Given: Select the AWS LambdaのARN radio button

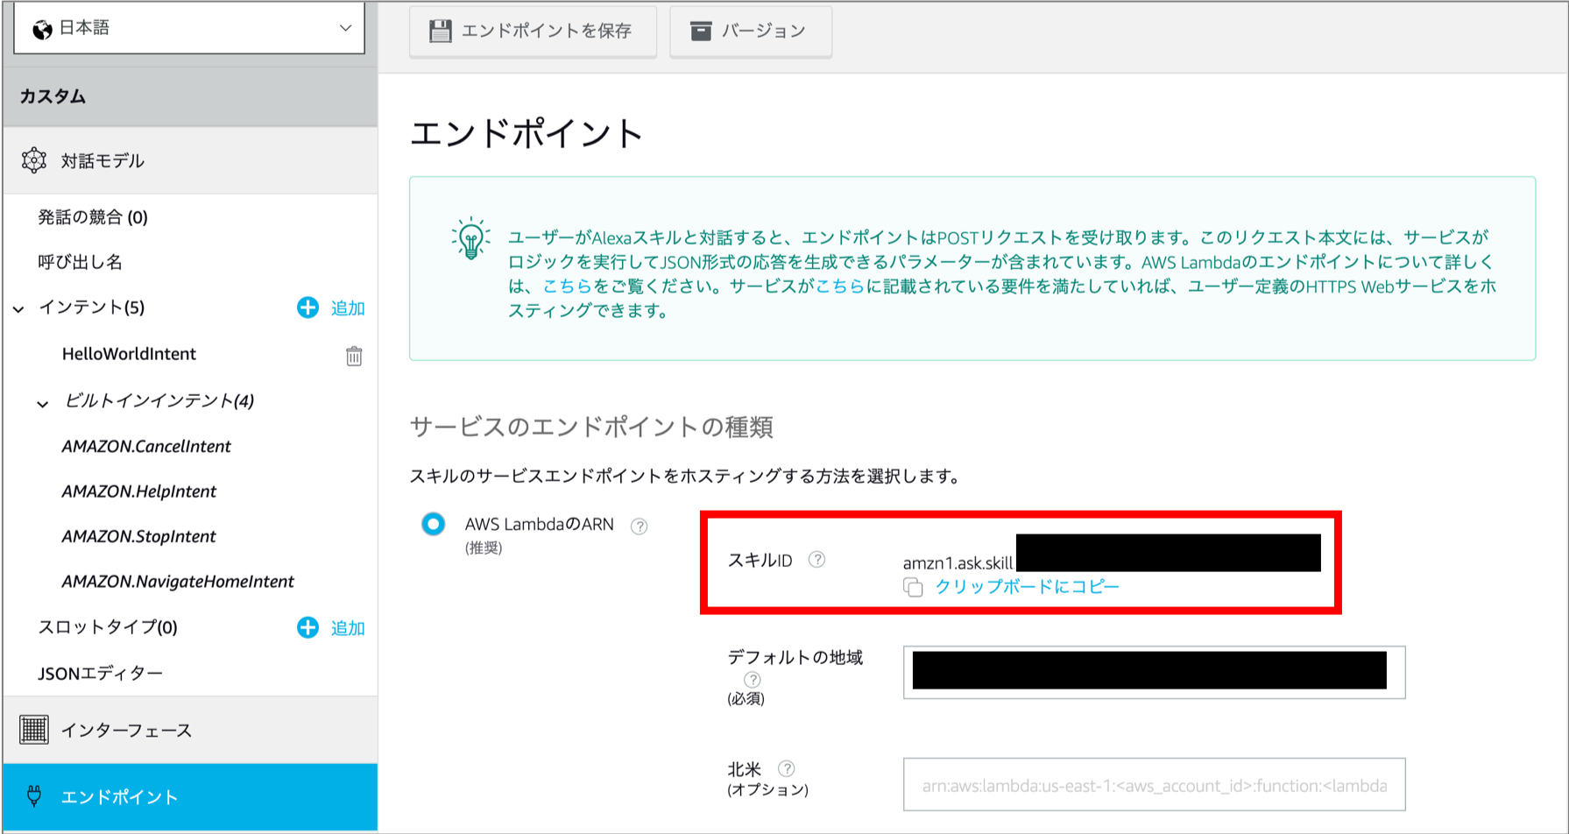Looking at the screenshot, I should pos(433,524).
